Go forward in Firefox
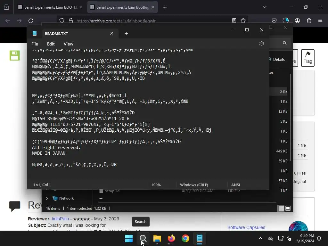The width and height of the screenshot is (328, 246). [x=19, y=21]
